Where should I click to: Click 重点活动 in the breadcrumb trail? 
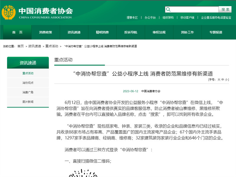(x=52, y=46)
